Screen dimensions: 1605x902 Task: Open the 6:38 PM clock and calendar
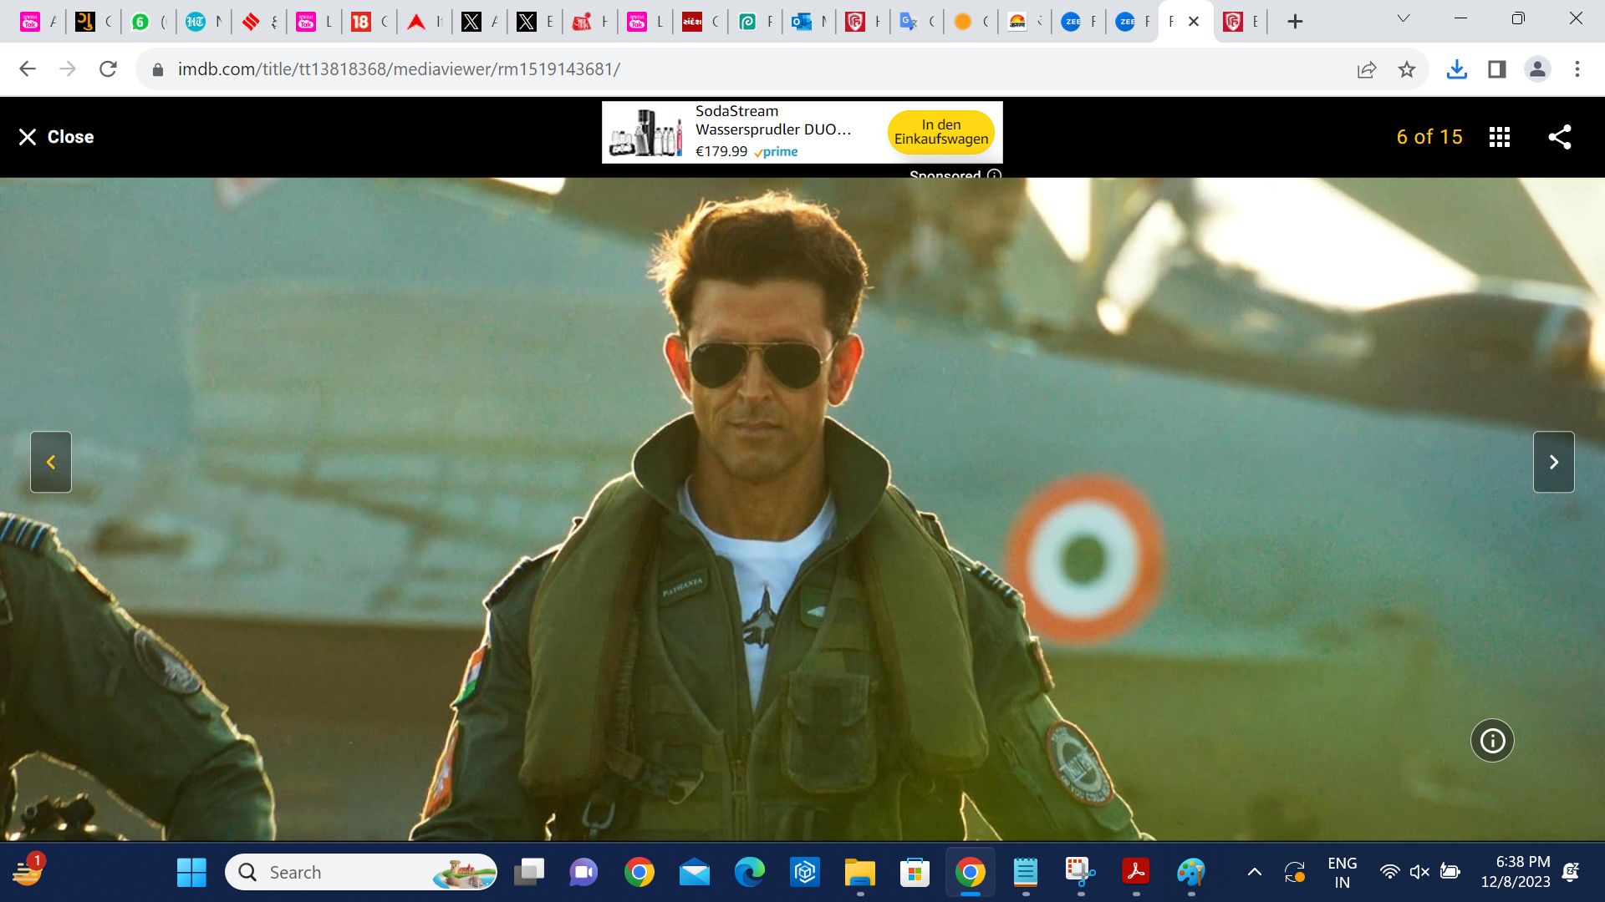[1515, 872]
